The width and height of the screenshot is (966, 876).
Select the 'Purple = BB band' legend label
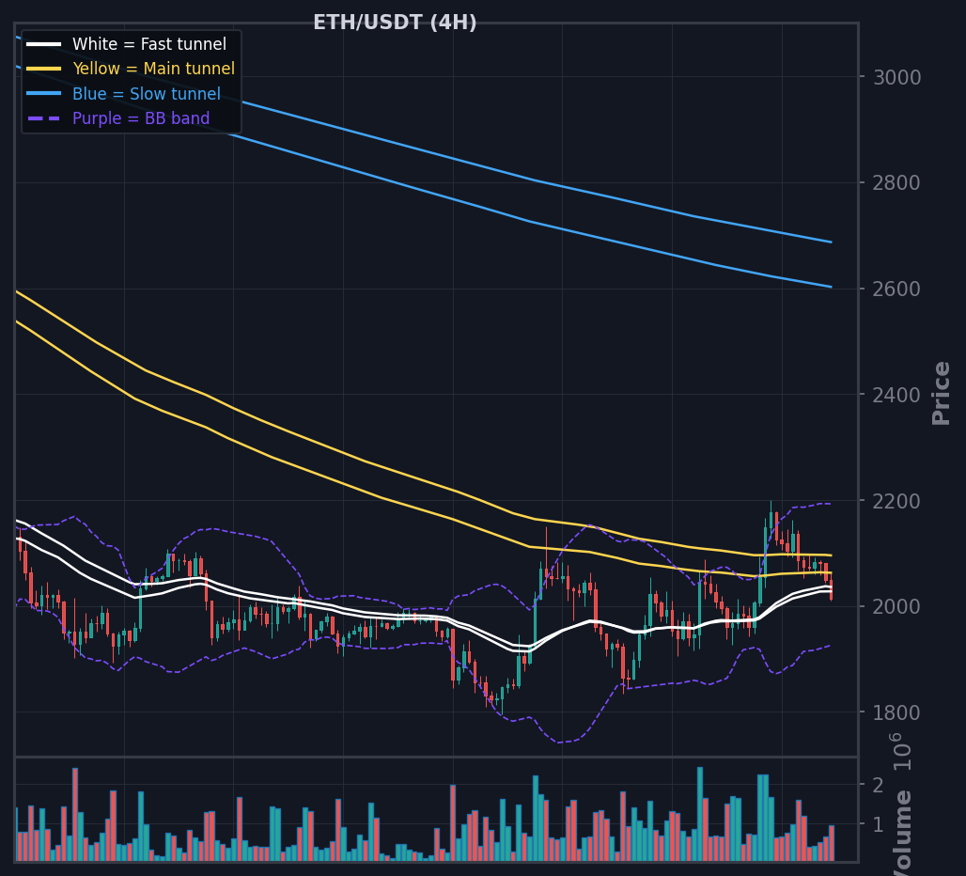141,118
